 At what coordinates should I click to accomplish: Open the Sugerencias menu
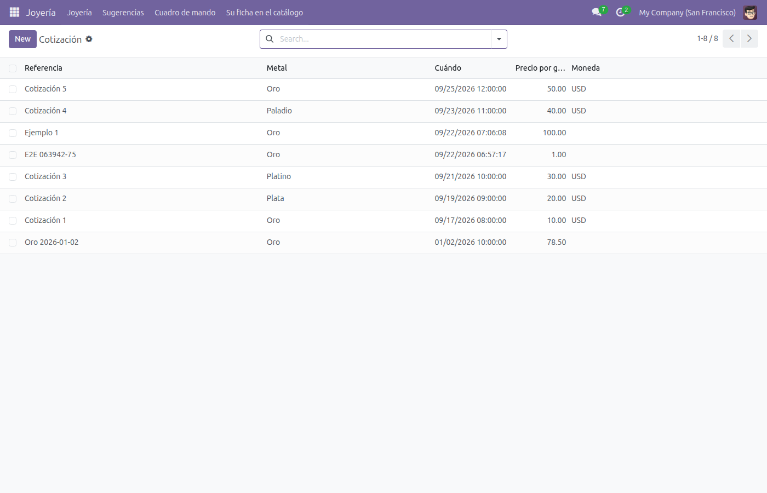coord(123,13)
